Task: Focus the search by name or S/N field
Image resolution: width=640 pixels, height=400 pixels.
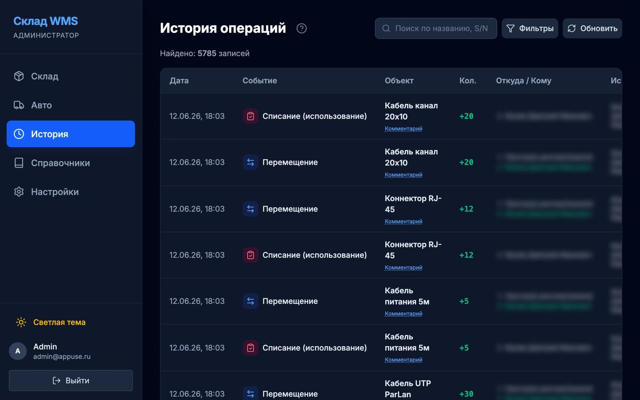Action: pos(436,28)
